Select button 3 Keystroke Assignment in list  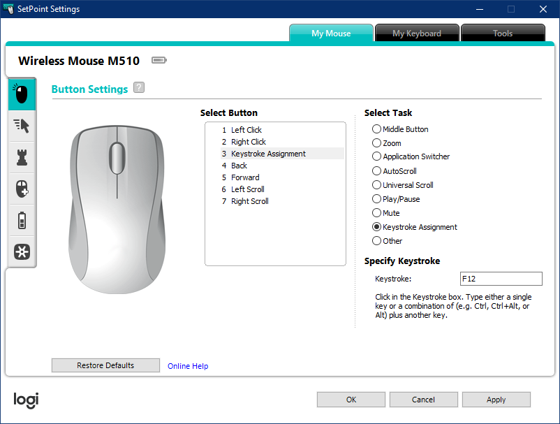[282, 154]
